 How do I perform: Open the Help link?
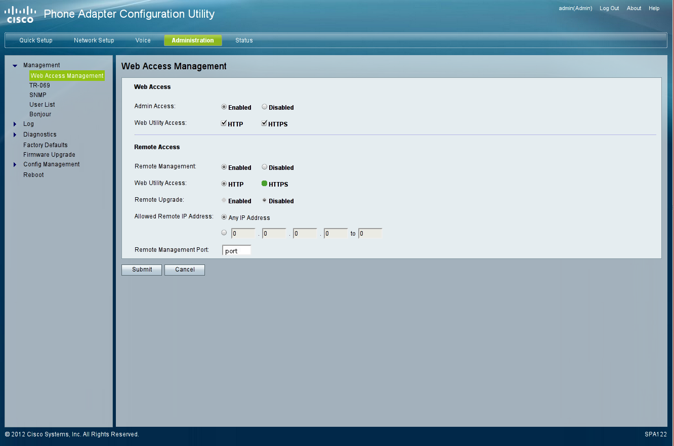tap(654, 9)
